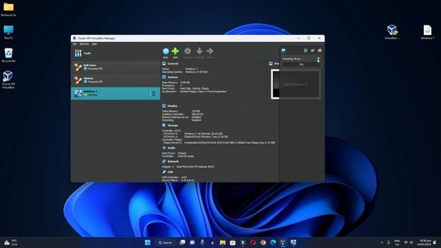Click the rightmost orange notification panel icon
This screenshot has height=248, width=441.
[320, 50]
